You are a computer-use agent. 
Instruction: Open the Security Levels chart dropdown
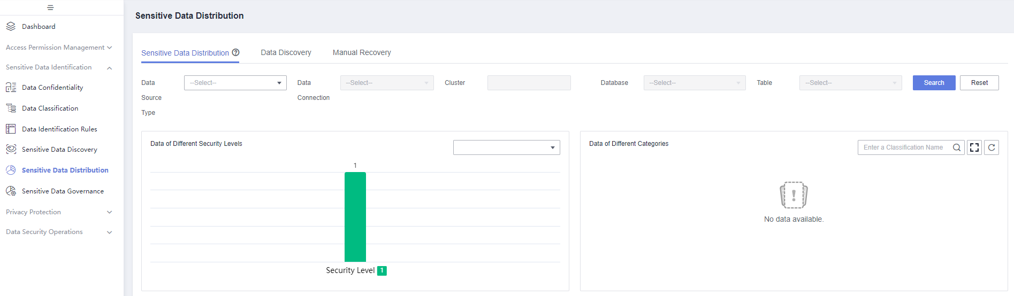(507, 147)
